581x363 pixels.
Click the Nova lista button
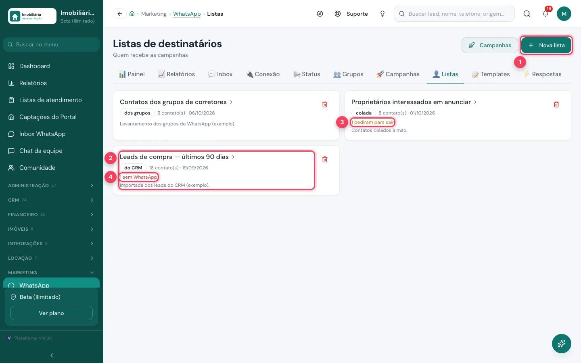546,45
